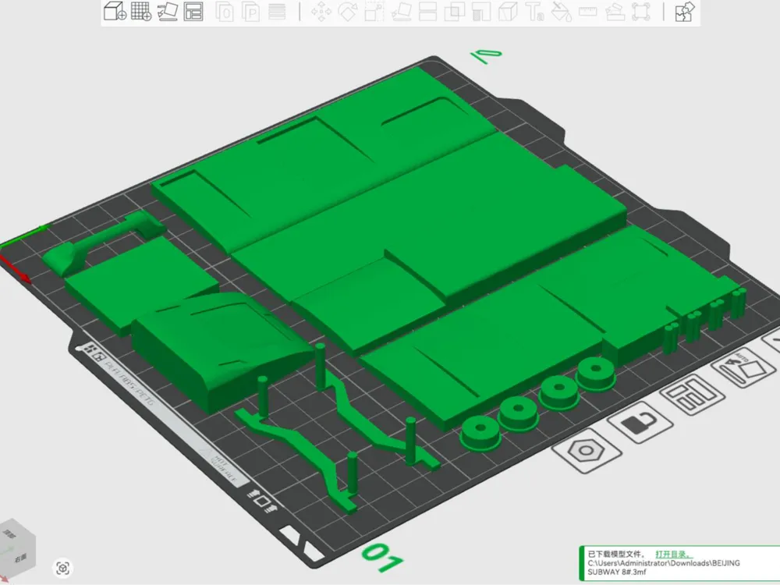Screen dimensions: 780x585
Task: Select the Rotate tool in toolbar
Action: pyautogui.click(x=347, y=12)
